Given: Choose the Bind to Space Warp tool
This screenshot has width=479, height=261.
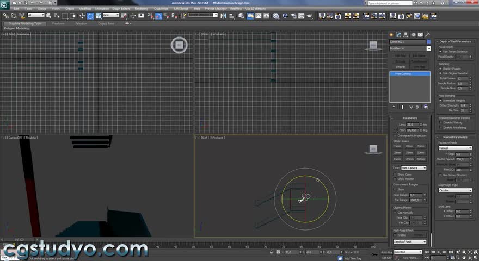Looking at the screenshot, I should point(22,16).
